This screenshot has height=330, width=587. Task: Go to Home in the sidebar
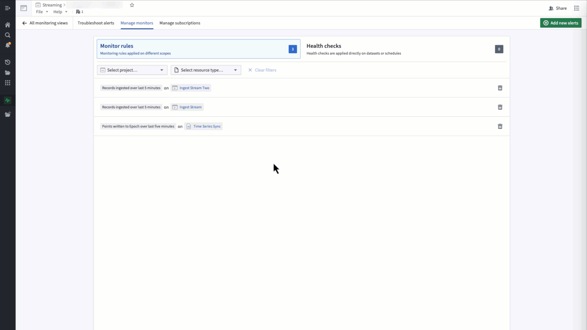pyautogui.click(x=8, y=25)
